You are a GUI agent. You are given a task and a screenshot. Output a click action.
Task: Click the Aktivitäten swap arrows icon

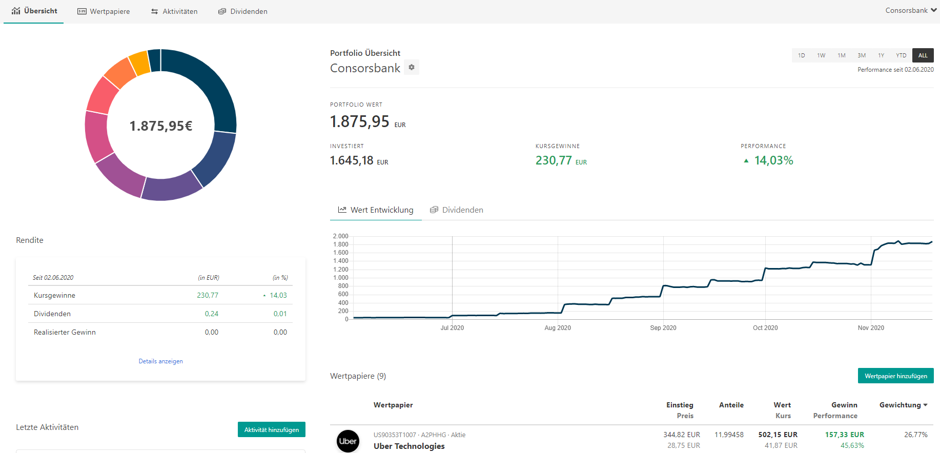154,11
